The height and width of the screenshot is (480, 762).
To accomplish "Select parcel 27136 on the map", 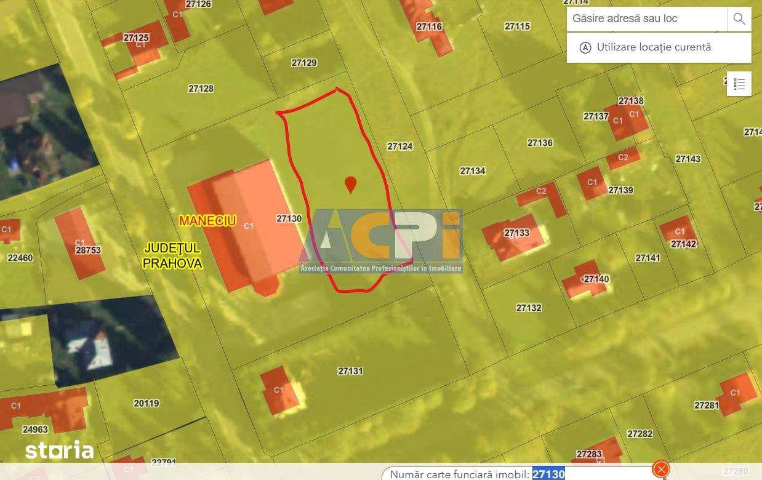I will point(540,143).
